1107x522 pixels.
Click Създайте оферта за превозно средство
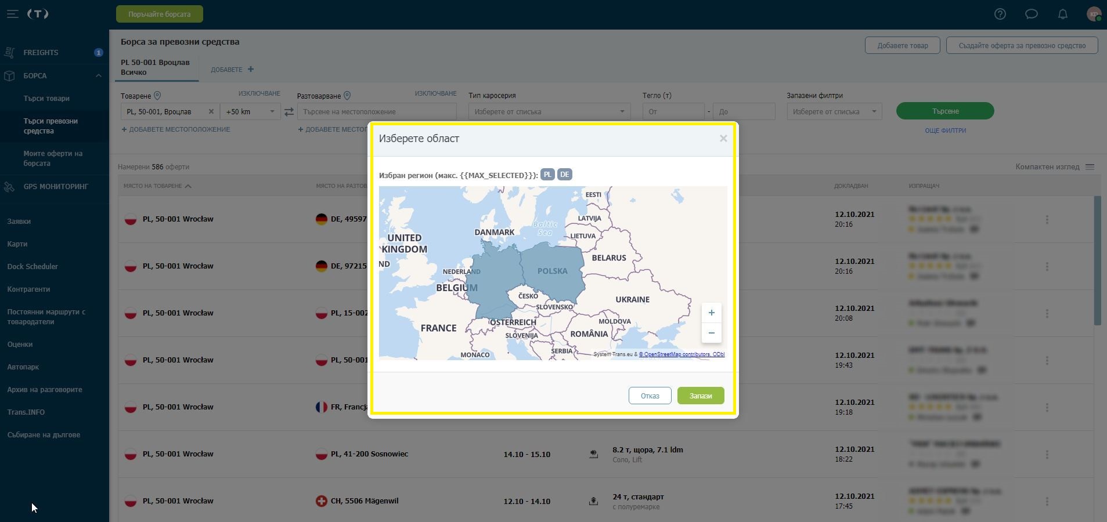[1022, 45]
